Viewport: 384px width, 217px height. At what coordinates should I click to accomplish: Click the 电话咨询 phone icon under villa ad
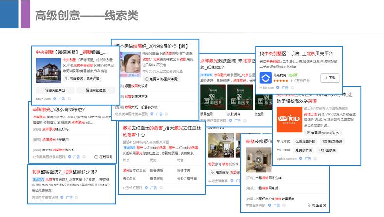[67, 78]
